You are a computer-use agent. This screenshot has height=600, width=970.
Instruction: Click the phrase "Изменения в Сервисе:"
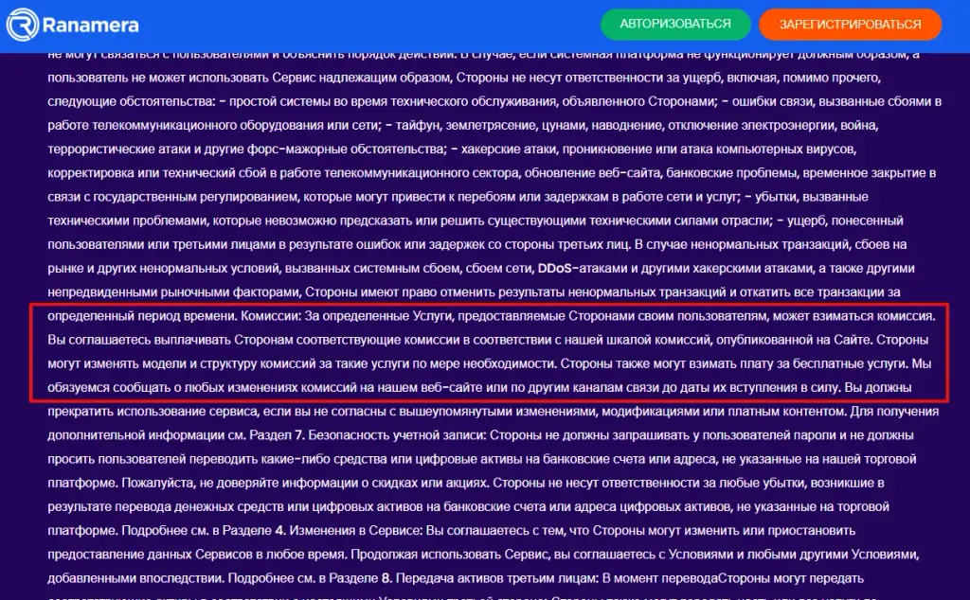click(x=356, y=530)
